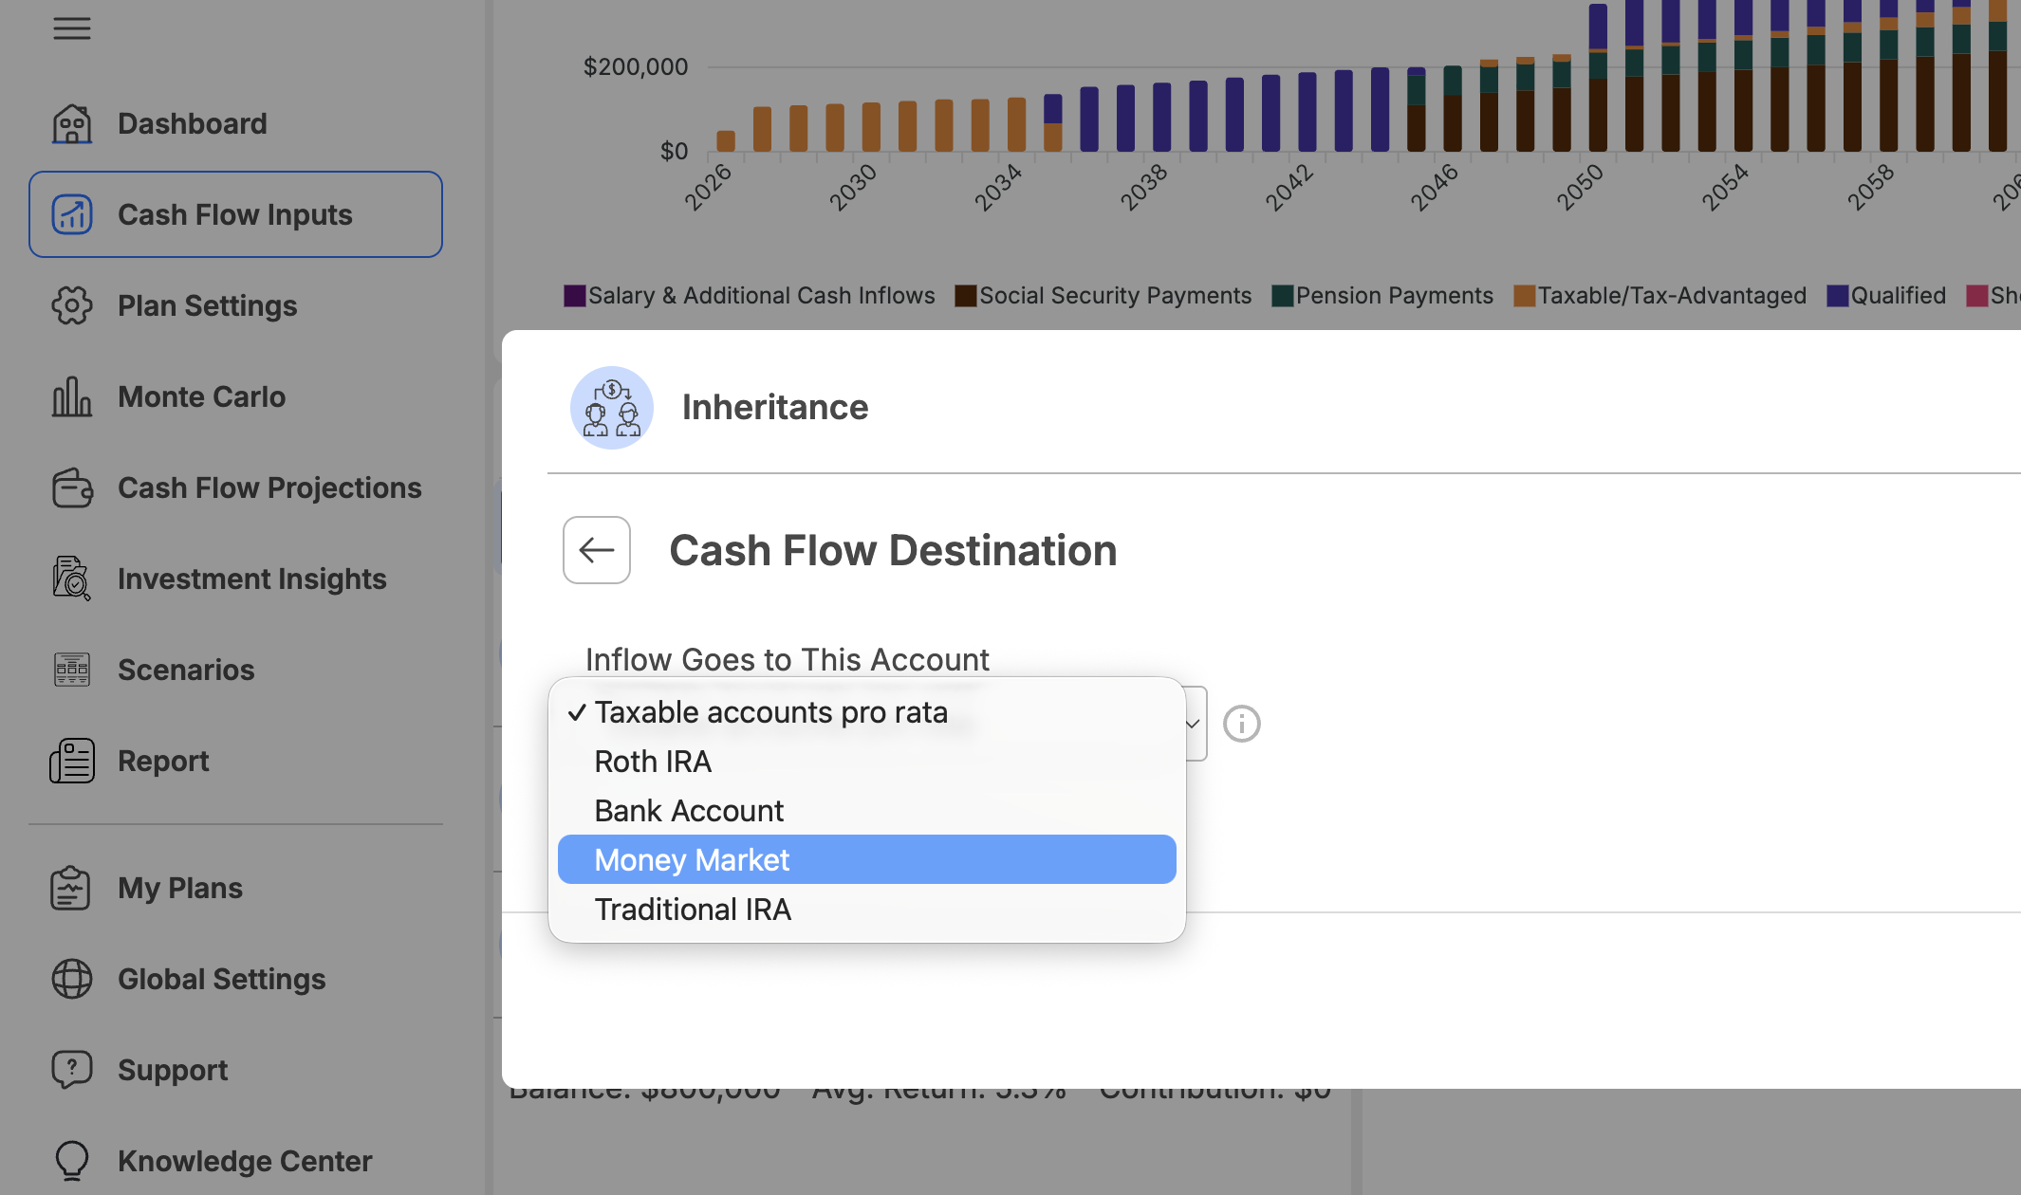The height and width of the screenshot is (1195, 2021).
Task: Click the Knowledge Center lightbulb icon
Action: point(71,1161)
